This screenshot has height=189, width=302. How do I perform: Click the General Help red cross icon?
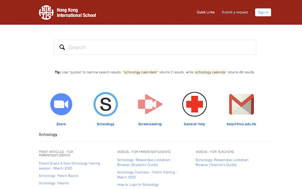(x=194, y=104)
